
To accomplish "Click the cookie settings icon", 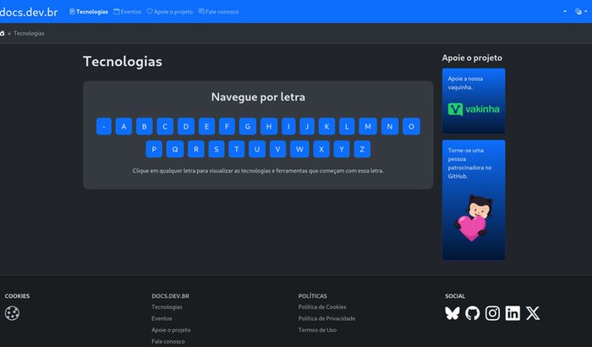I will (12, 313).
